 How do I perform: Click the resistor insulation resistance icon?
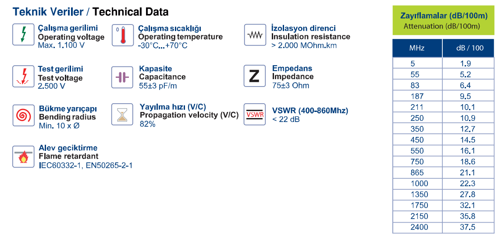(x=255, y=35)
